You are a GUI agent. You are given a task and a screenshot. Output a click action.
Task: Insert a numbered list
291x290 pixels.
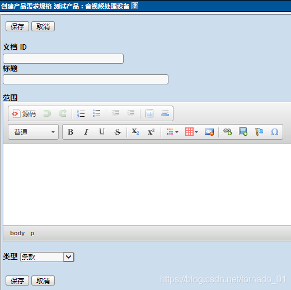81,113
